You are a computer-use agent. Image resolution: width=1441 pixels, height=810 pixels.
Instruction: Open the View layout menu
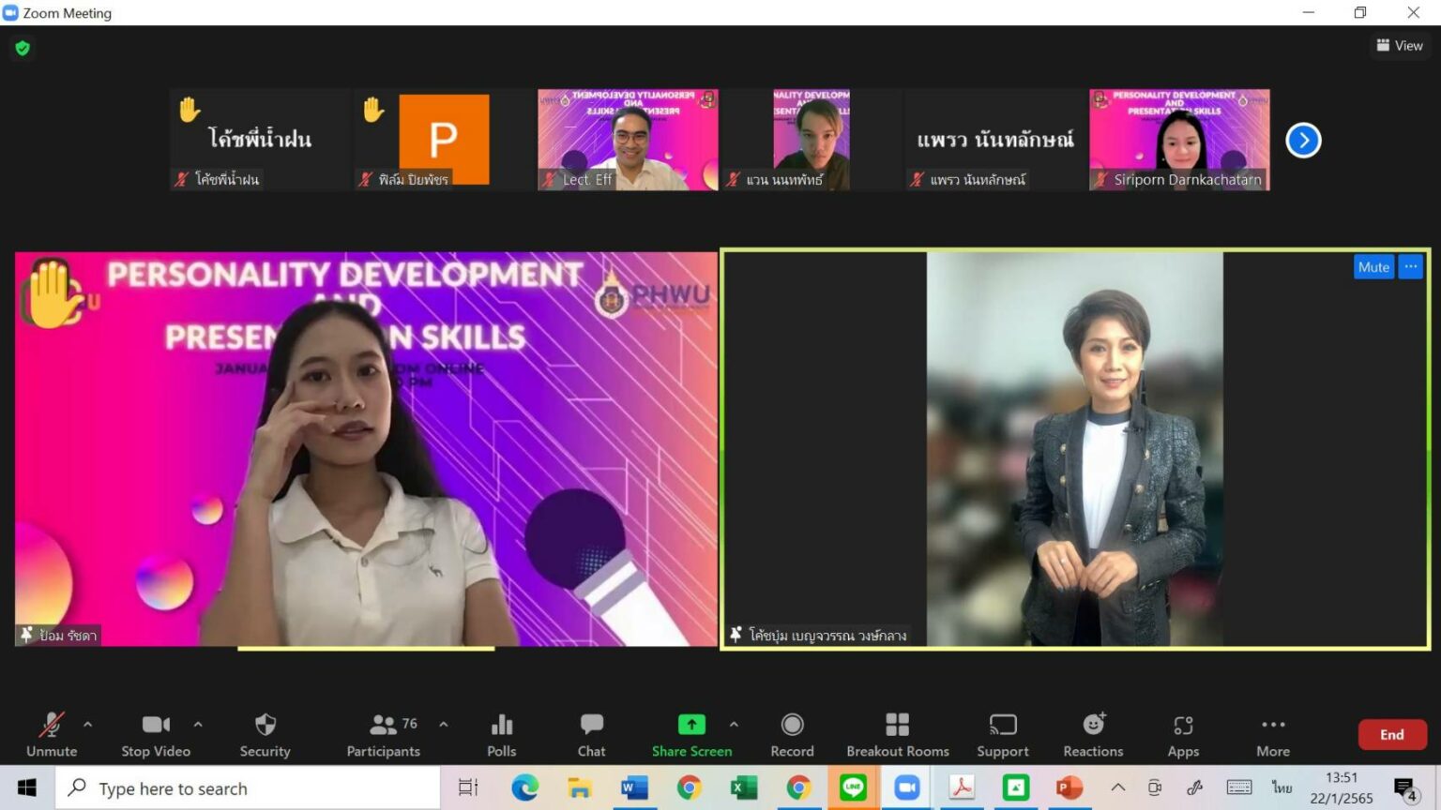(1399, 45)
